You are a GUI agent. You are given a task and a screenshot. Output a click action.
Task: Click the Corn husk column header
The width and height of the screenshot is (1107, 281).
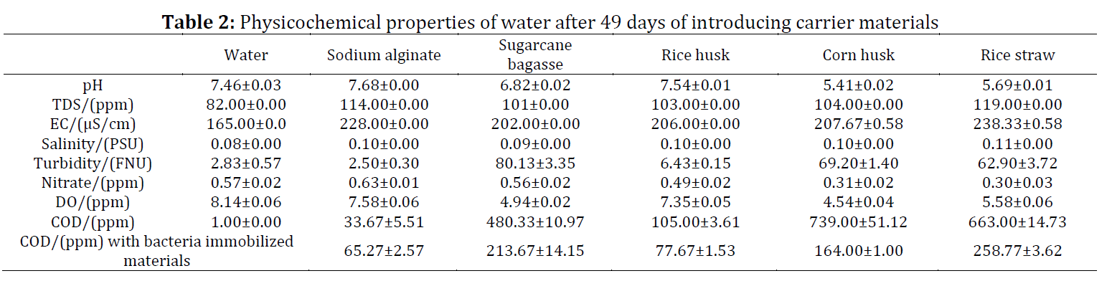[857, 55]
